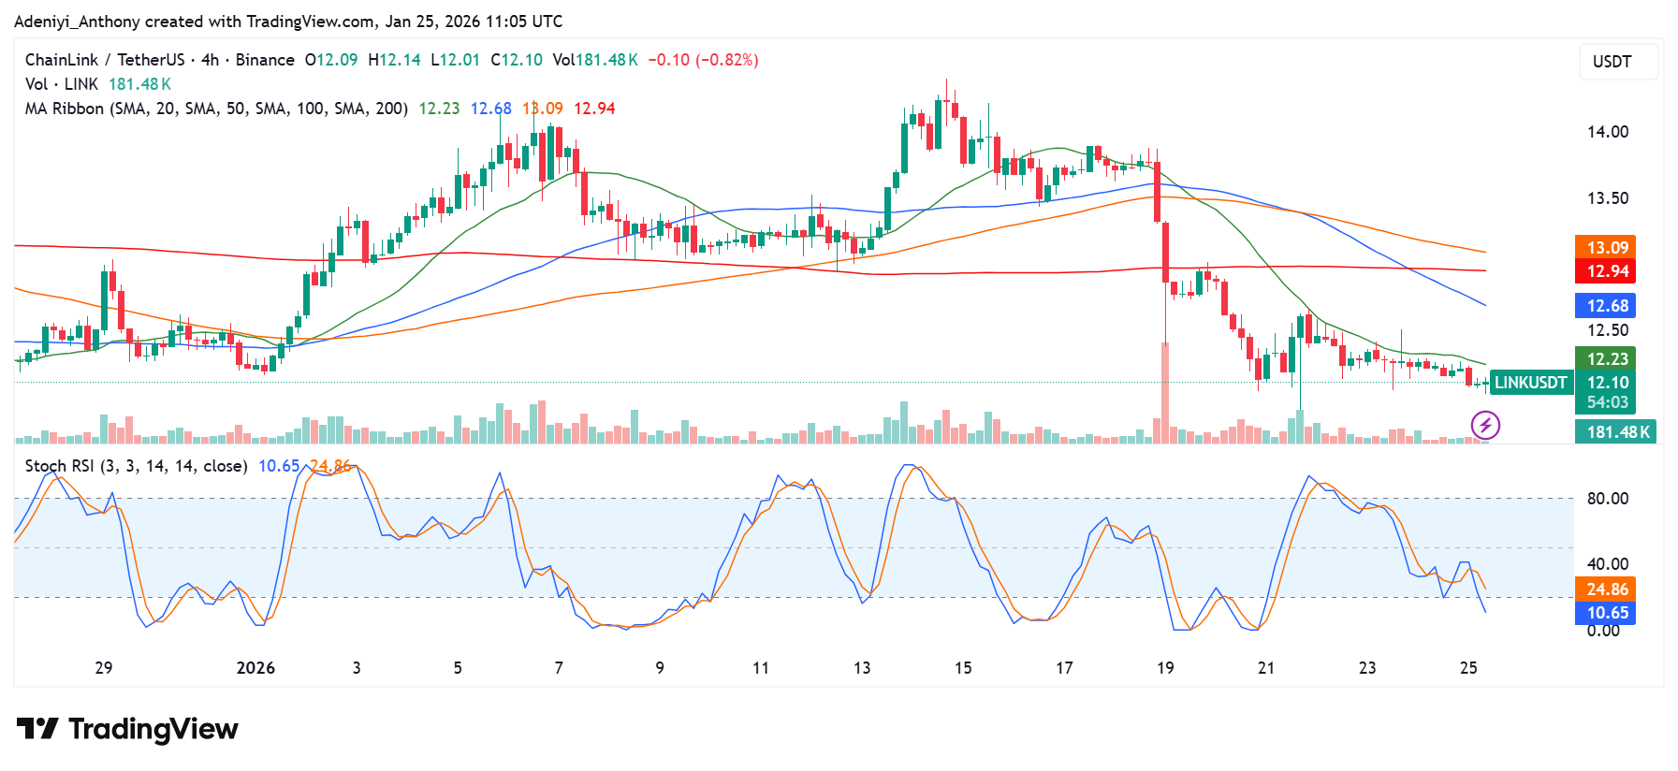This screenshot has height=771, width=1678.
Task: Click the 19 date on time axis
Action: [1165, 668]
